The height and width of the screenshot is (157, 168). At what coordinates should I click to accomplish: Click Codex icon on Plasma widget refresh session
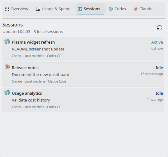(x=7, y=41)
